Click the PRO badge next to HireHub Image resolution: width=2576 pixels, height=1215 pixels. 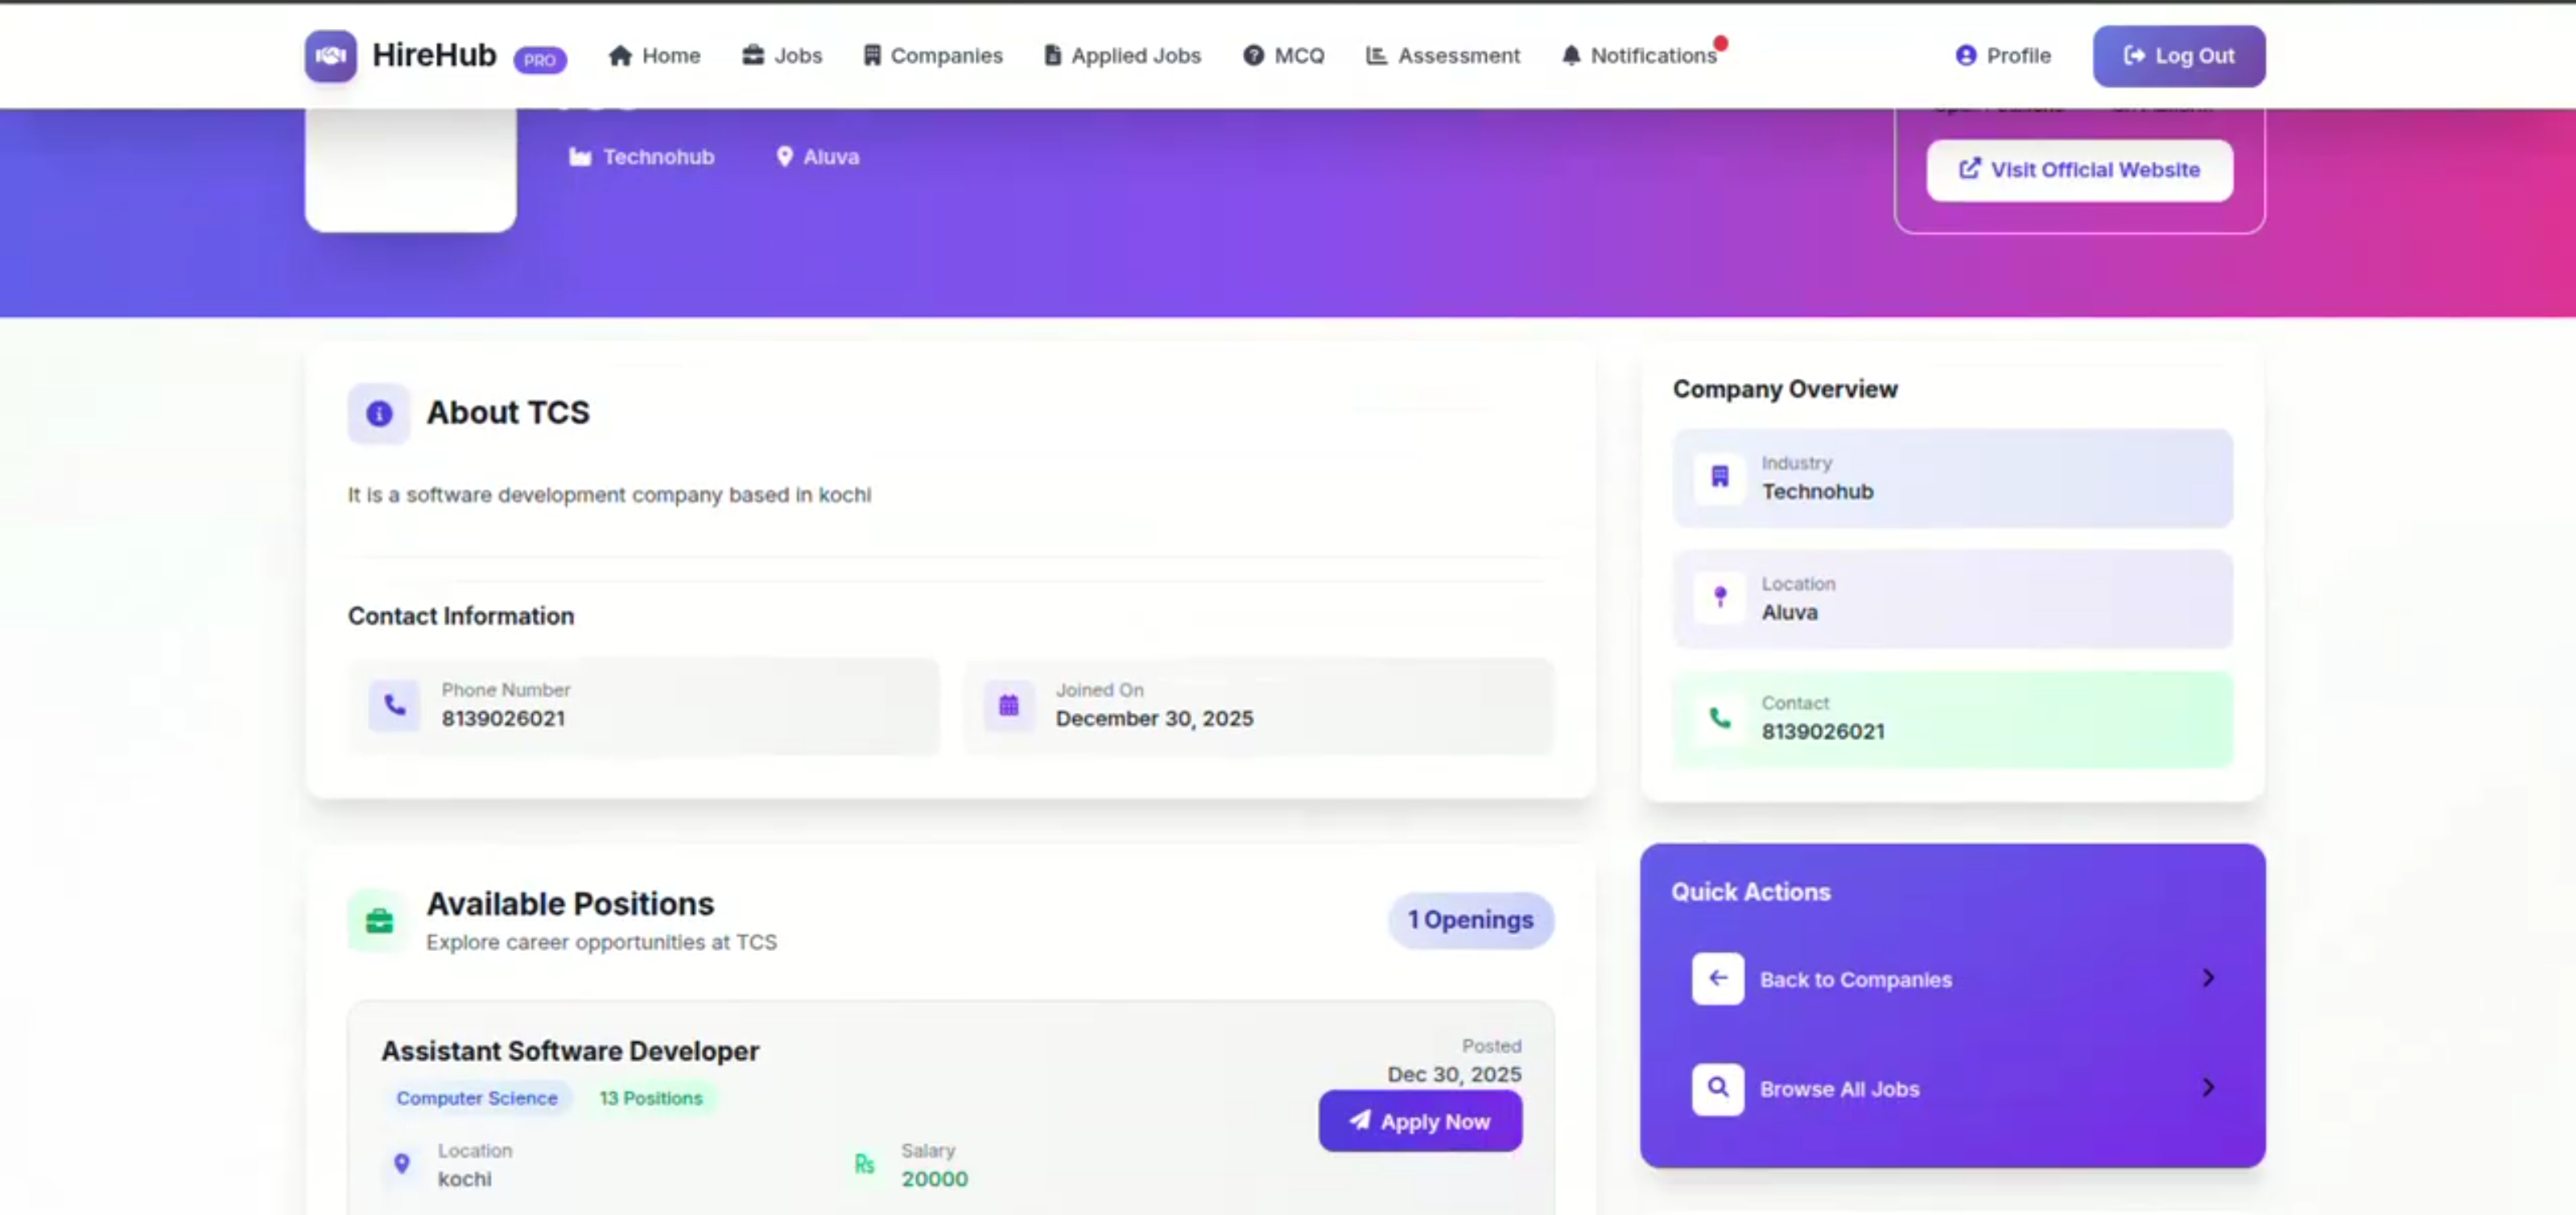(x=540, y=60)
